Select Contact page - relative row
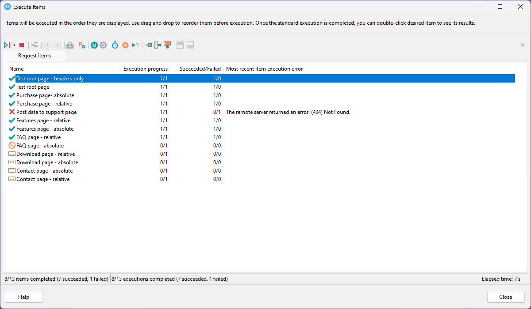Image resolution: width=531 pixels, height=309 pixels. 261,179
